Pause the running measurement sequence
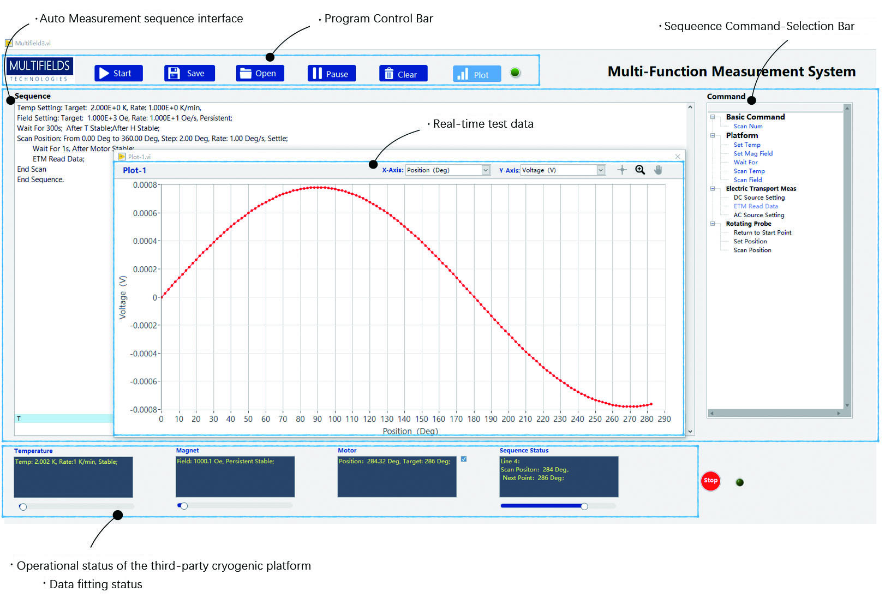Screen dimensions: 885x598 tap(331, 74)
